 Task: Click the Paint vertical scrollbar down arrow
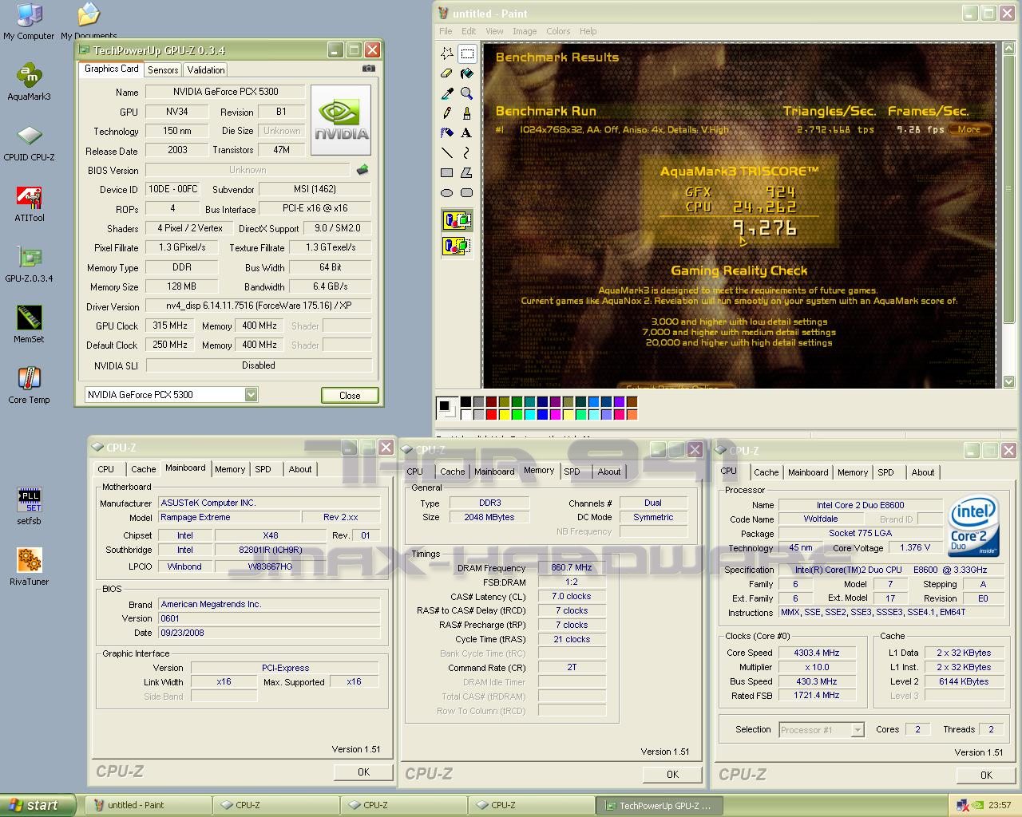tap(1008, 383)
